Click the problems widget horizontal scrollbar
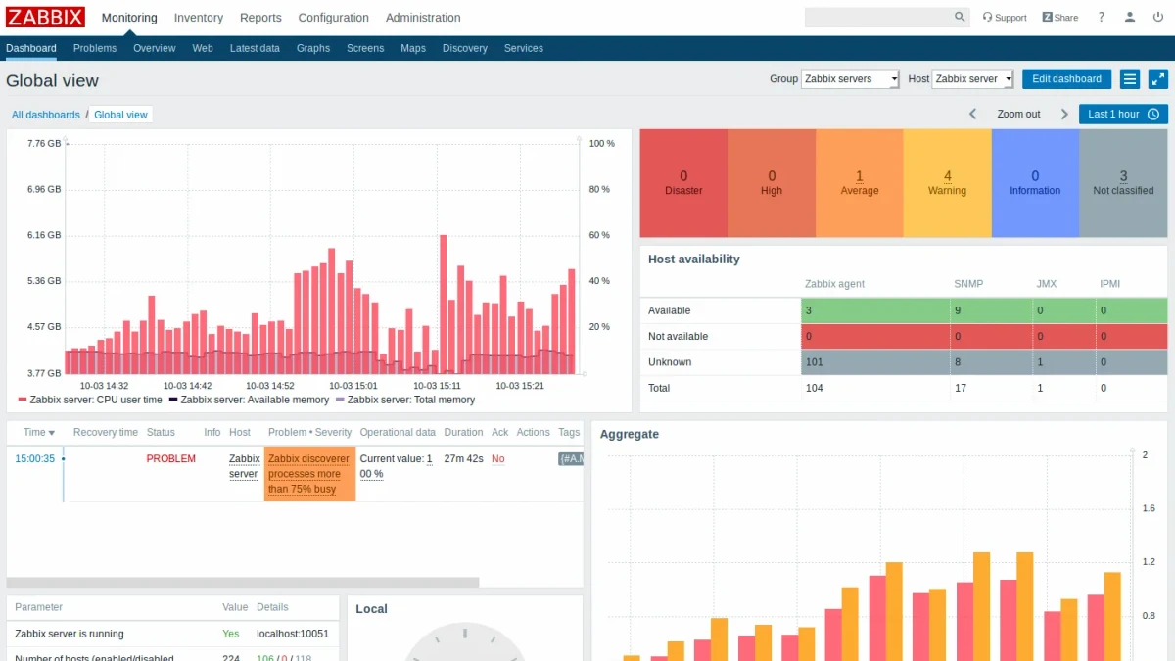Image resolution: width=1175 pixels, height=661 pixels. pos(243,582)
